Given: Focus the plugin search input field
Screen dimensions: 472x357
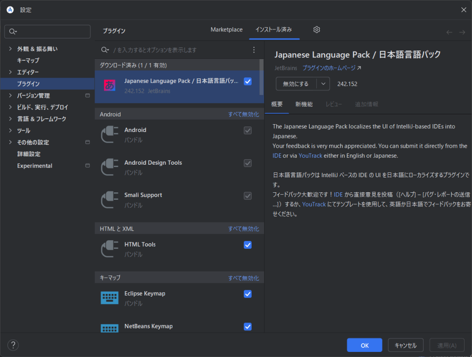Looking at the screenshot, I should pos(181,50).
